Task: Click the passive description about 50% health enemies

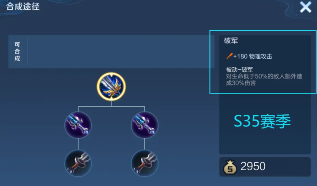Action: tap(264, 80)
